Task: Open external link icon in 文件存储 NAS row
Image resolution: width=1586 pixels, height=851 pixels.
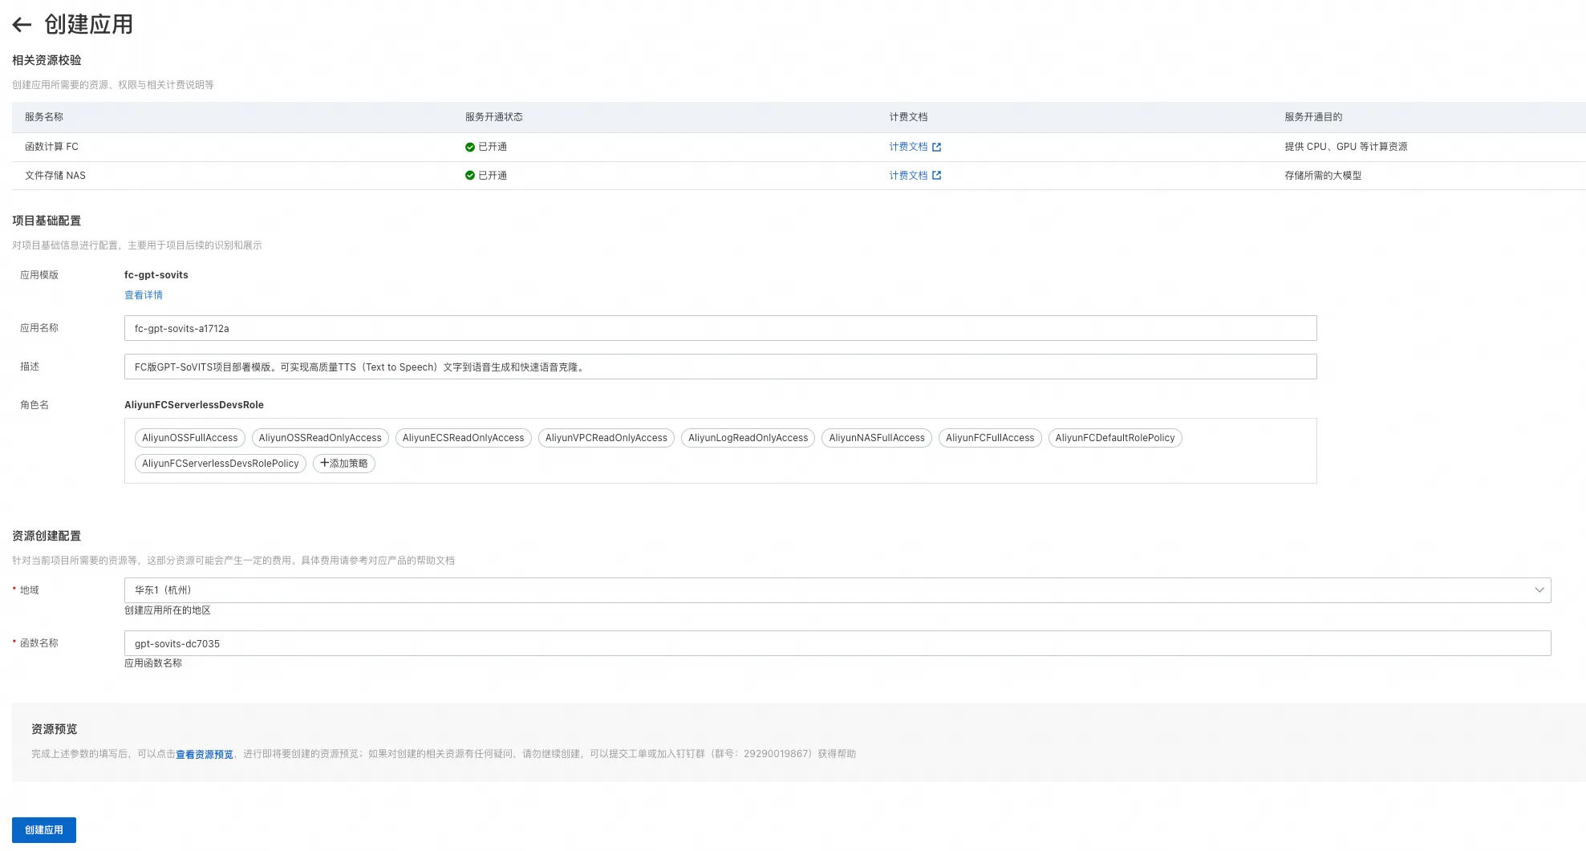Action: pos(936,176)
